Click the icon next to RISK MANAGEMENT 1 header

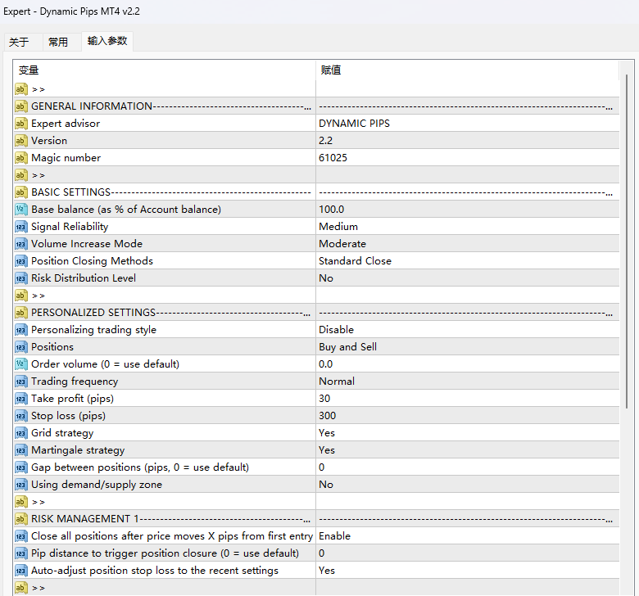coord(21,519)
